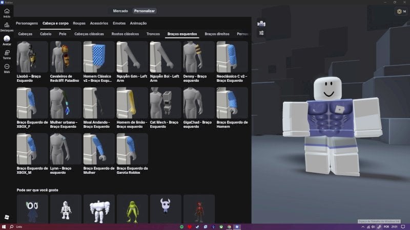This screenshot has width=410, height=230.
Task: Open the Cabeça e corpo tab
Action: coord(55,23)
